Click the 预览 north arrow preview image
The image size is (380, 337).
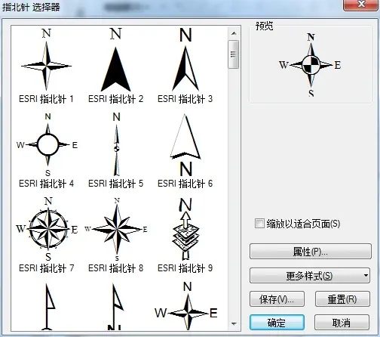(311, 65)
